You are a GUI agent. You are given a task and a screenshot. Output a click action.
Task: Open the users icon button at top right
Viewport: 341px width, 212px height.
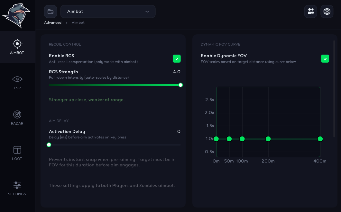point(310,12)
